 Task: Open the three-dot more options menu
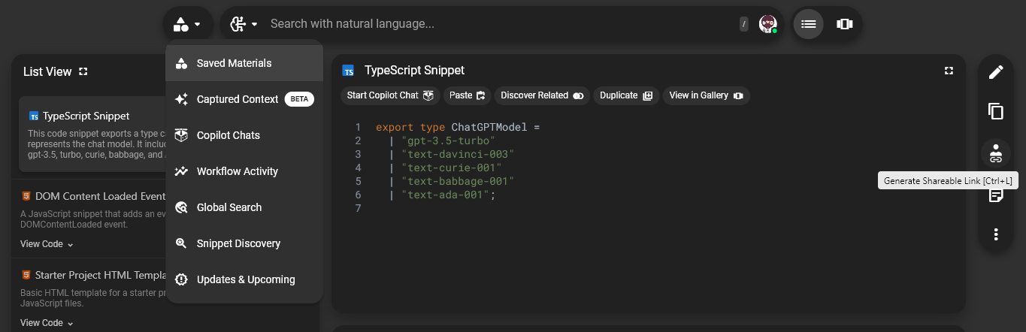tap(995, 234)
